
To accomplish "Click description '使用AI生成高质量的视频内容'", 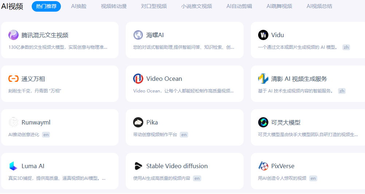I will tap(162, 178).
